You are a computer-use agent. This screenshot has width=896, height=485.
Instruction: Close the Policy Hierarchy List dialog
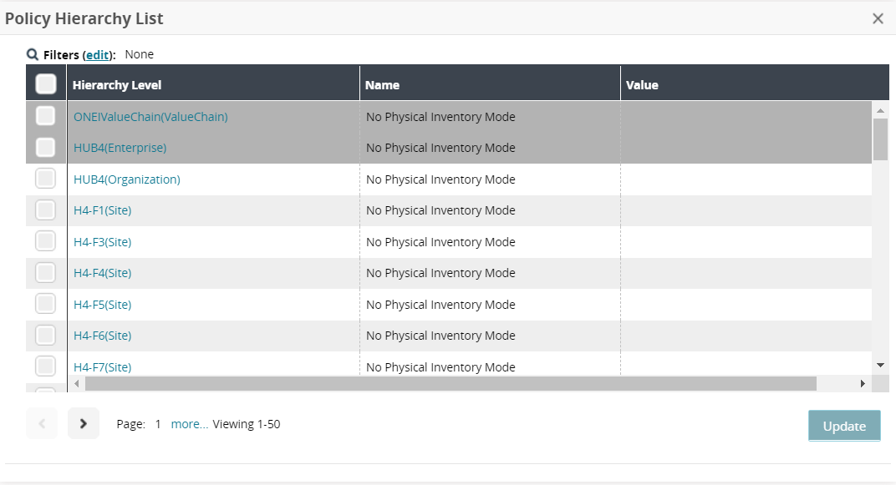coord(878,18)
